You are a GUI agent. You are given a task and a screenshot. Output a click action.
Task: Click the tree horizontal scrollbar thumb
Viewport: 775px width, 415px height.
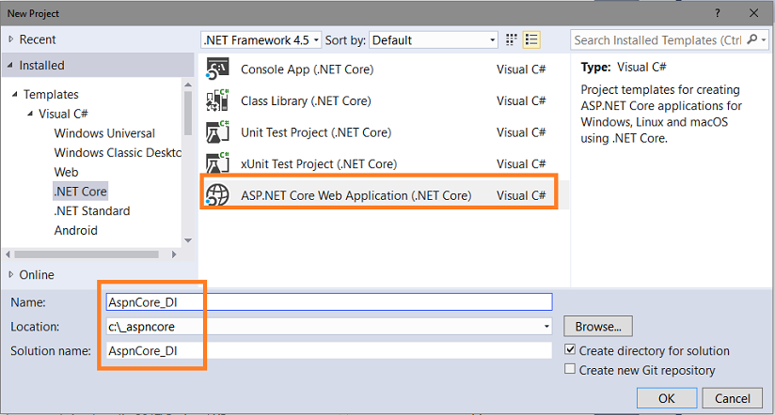87,254
